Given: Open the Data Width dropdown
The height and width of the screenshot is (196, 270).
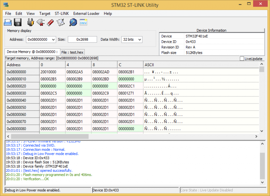Looking at the screenshot, I should click(x=140, y=40).
